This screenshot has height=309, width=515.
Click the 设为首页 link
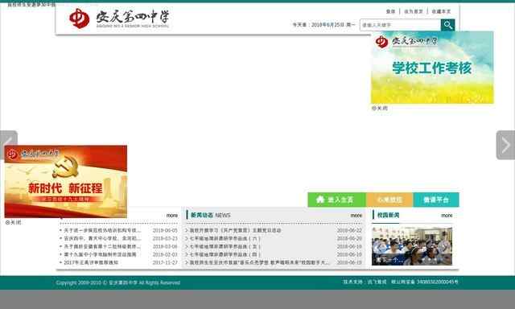click(x=413, y=11)
